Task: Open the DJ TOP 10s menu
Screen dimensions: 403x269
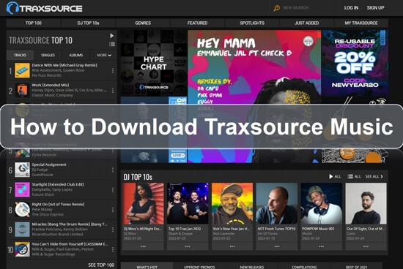Action: [88, 23]
